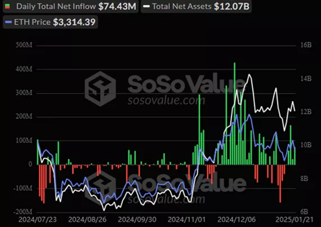Toggle the ETH Price legend series
The height and width of the screenshot is (227, 321).
tap(50, 22)
